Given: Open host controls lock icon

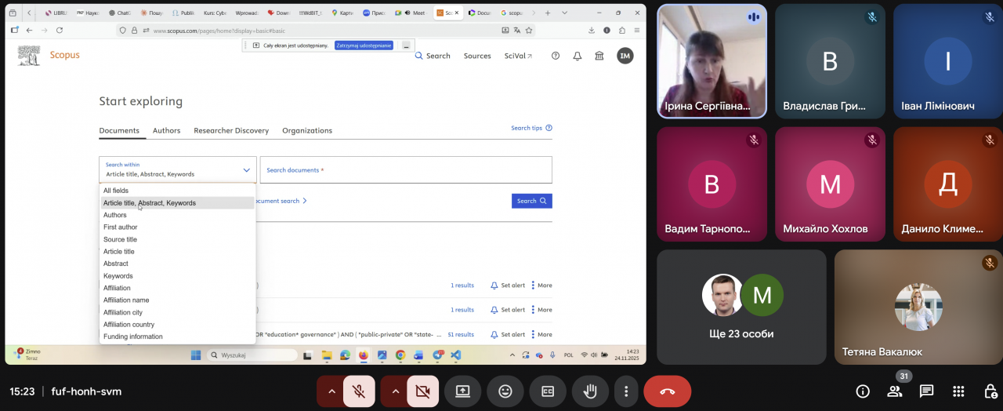Looking at the screenshot, I should [990, 391].
